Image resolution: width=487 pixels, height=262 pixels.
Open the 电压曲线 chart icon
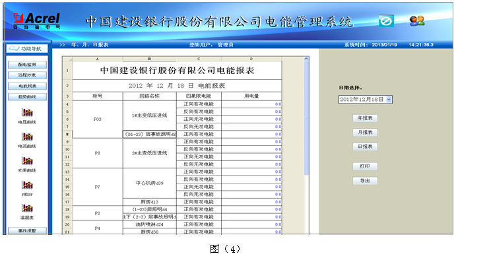click(27, 112)
